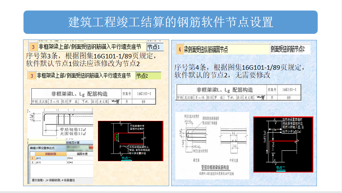The image size is (342, 193).
Task: Select the white torsion beam construction drawing
Action: pyautogui.click(x=212, y=145)
